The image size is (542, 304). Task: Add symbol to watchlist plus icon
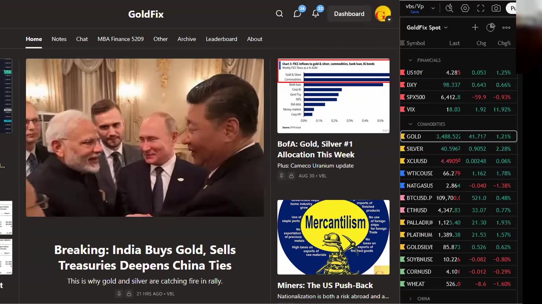[x=475, y=27]
